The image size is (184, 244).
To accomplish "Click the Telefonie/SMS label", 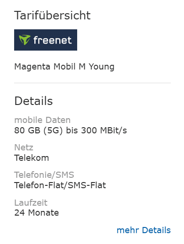I will pos(44,175).
